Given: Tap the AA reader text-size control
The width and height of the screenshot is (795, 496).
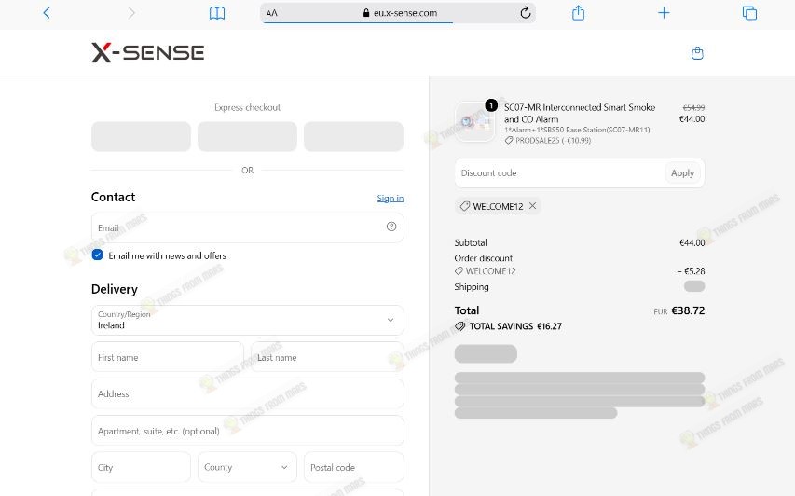Looking at the screenshot, I should [x=272, y=13].
